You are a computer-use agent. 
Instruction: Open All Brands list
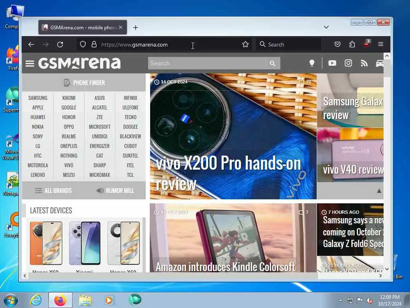click(x=53, y=190)
